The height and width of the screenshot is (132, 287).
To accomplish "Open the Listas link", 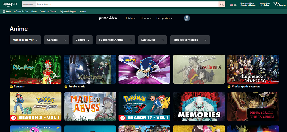I will point(34,11).
